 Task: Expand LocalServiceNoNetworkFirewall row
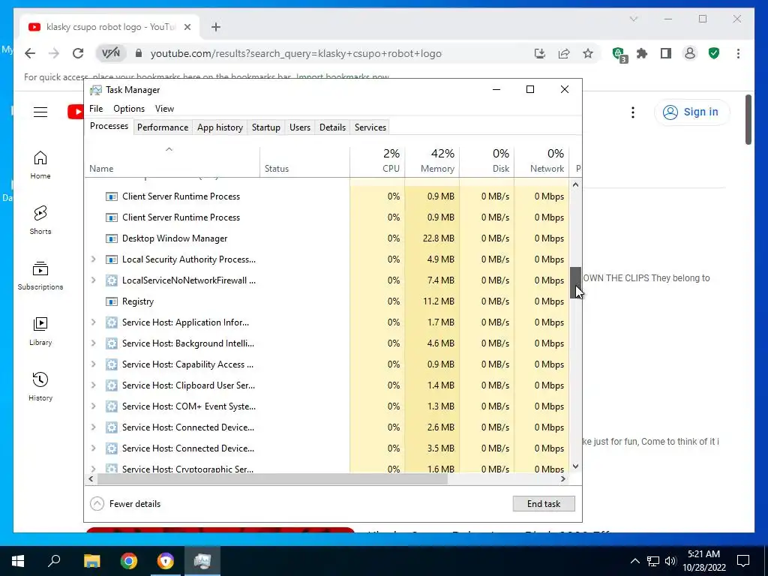tap(94, 280)
